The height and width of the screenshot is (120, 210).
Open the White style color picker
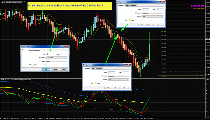(x=39, y=65)
